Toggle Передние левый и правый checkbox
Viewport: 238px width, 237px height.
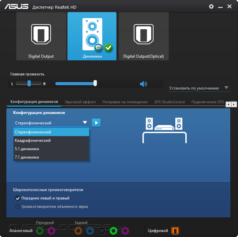[18, 198]
